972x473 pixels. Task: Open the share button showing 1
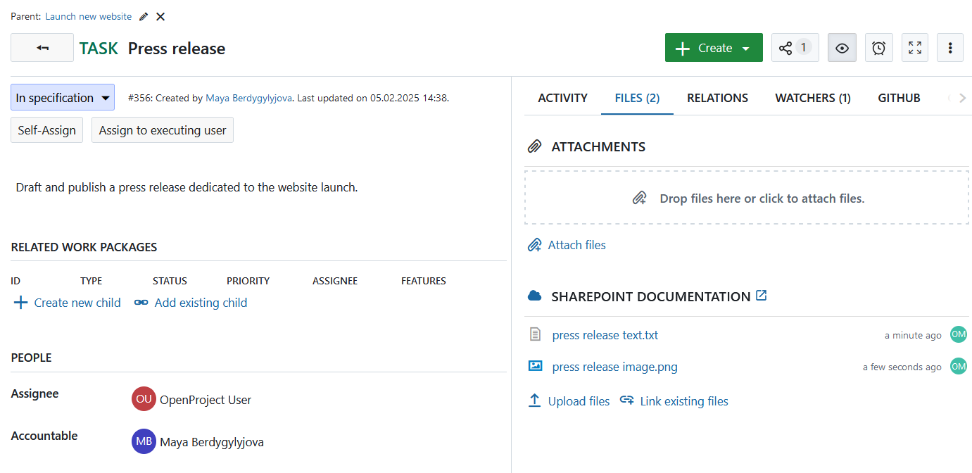[795, 48]
